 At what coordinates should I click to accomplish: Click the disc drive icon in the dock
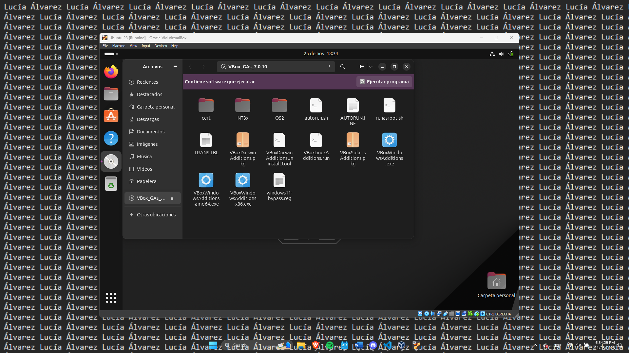point(111,161)
